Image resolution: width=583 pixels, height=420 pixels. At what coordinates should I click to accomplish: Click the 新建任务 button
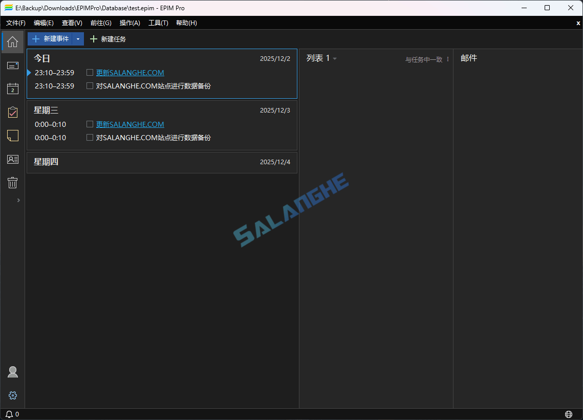coord(108,39)
